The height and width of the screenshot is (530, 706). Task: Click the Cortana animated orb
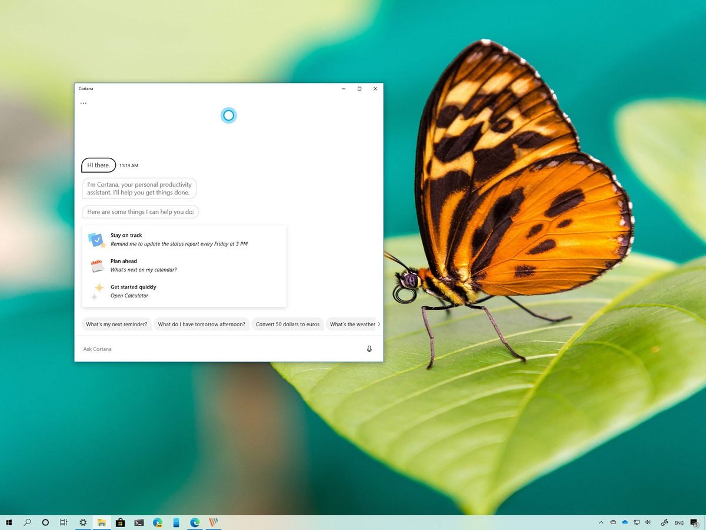[228, 115]
